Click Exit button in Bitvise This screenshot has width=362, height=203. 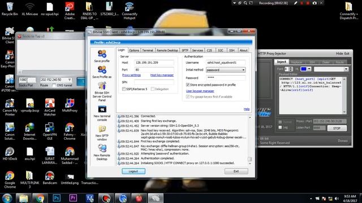coord(236,171)
